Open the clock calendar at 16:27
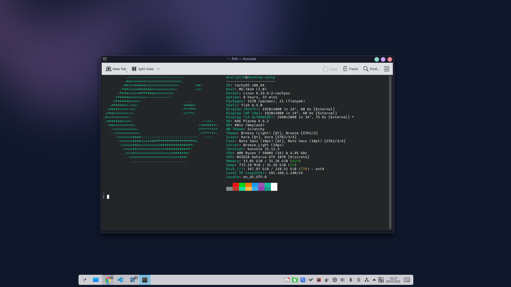 click(393, 280)
